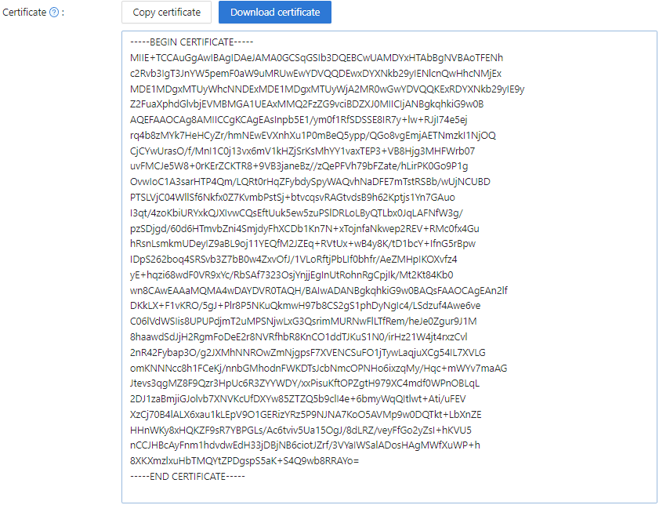670x505 pixels.
Task: Click the Download certificate button
Action: pos(275,12)
